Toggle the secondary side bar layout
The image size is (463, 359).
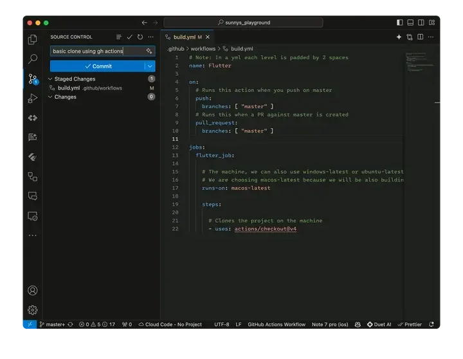421,23
